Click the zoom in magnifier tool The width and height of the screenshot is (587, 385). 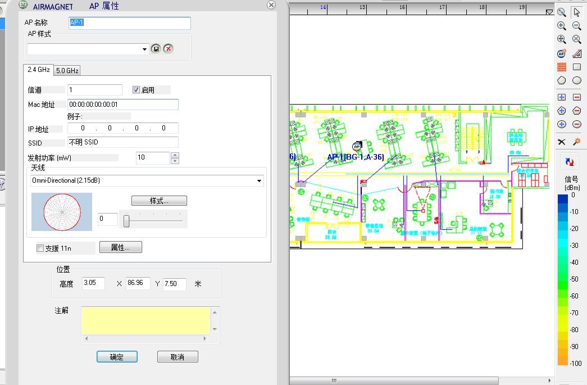(x=561, y=26)
